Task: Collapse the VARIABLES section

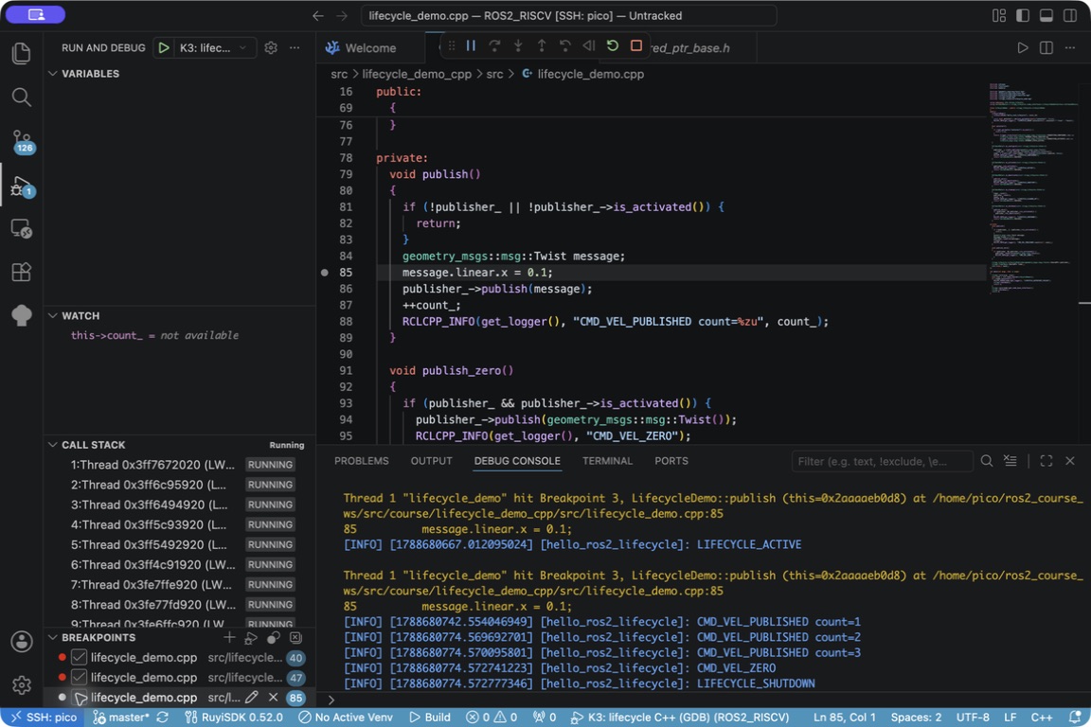Action: click(53, 74)
